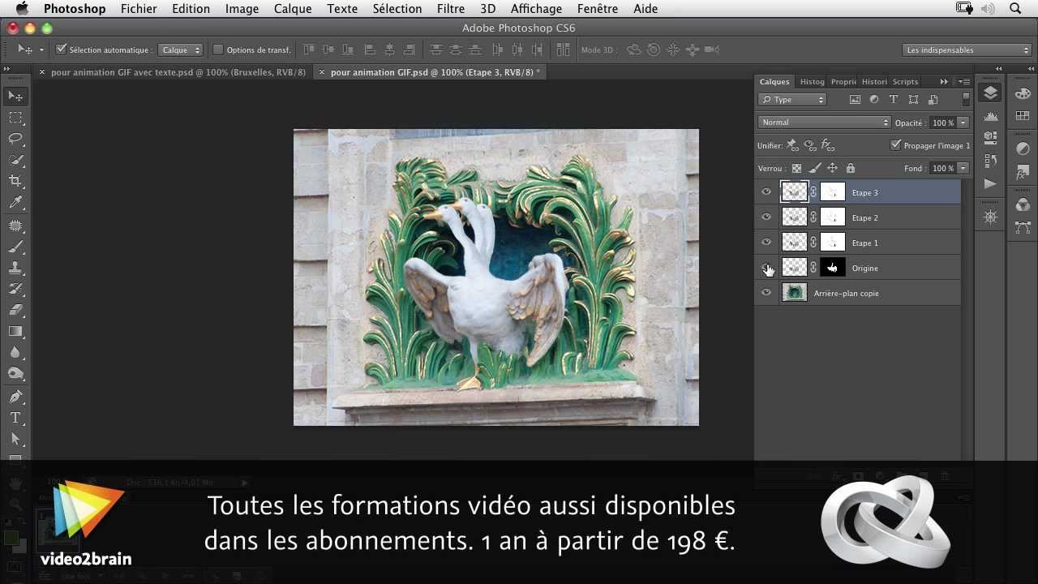Open the Adjustments panel icon
1038x584 pixels.
click(1023, 150)
